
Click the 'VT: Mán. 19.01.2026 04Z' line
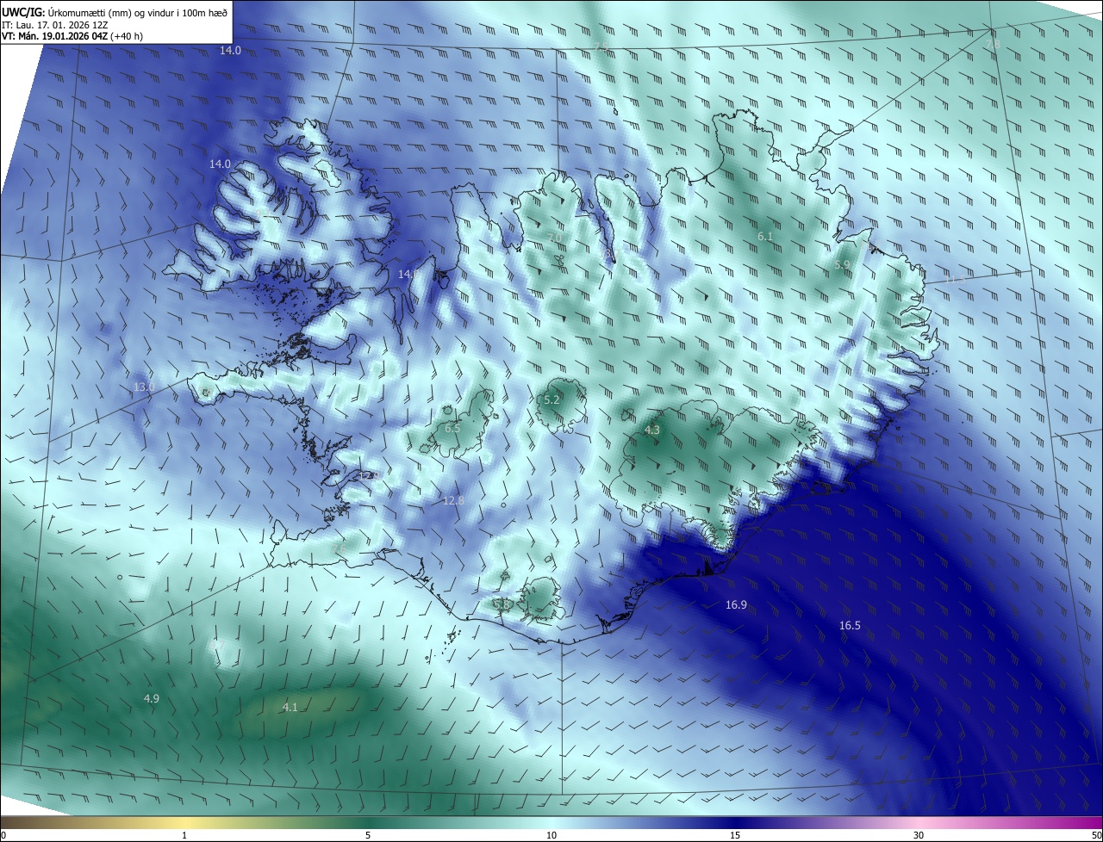coord(54,36)
